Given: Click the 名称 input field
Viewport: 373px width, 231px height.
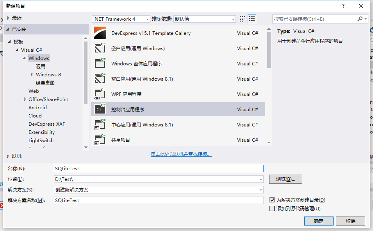Looking at the screenshot, I should pyautogui.click(x=159, y=168).
